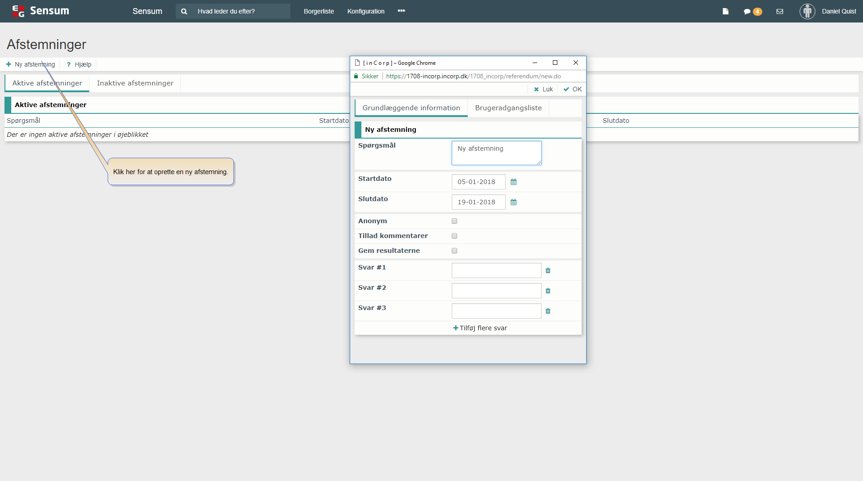This screenshot has width=863, height=481.
Task: Select Brugeradgangsliste tab
Action: point(508,108)
